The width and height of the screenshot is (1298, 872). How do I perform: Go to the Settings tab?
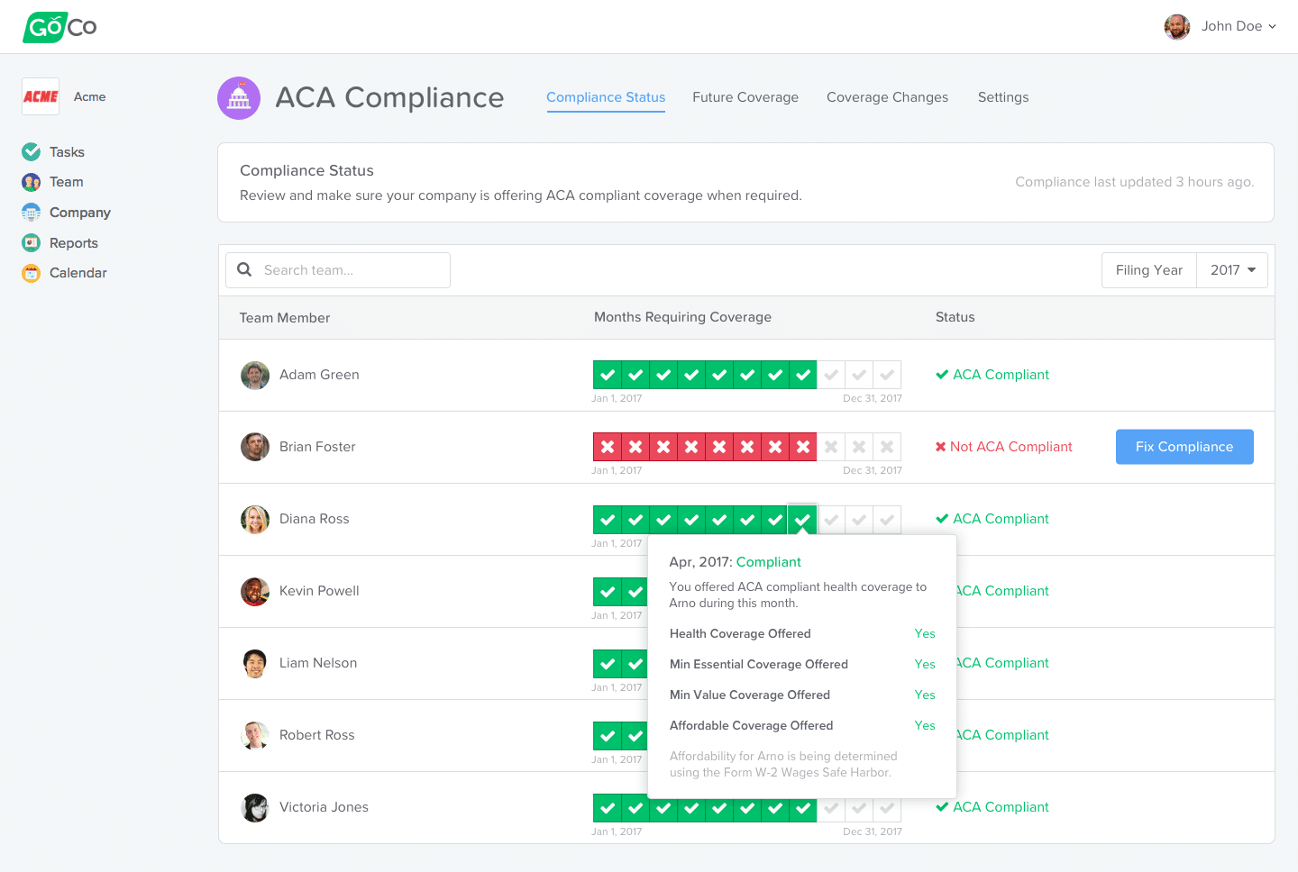coord(1003,97)
